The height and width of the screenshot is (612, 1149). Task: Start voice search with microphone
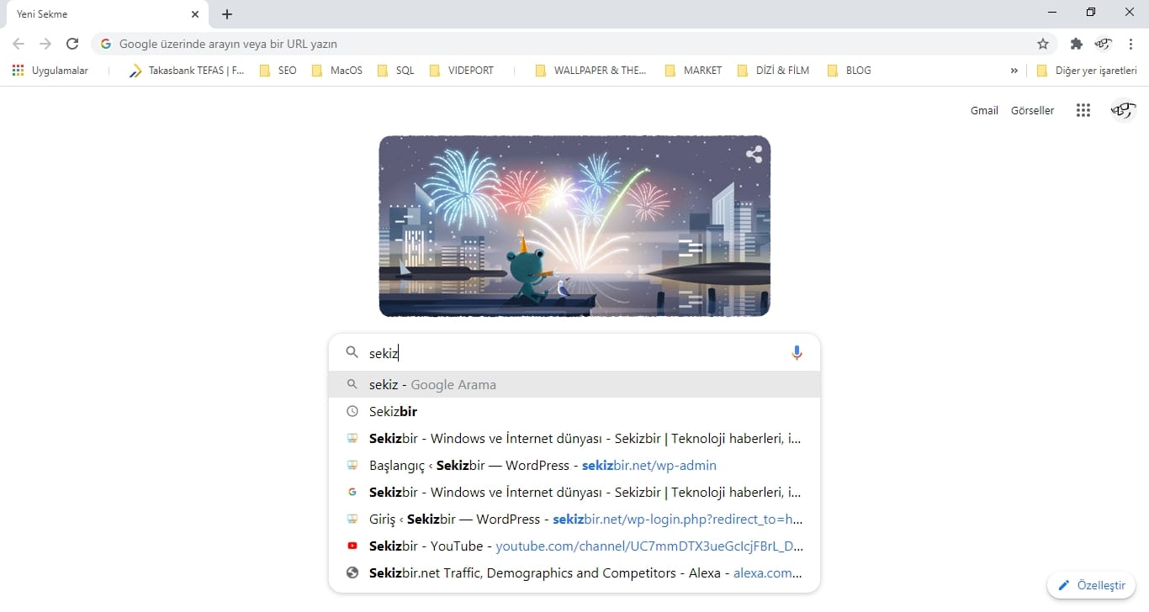point(797,353)
